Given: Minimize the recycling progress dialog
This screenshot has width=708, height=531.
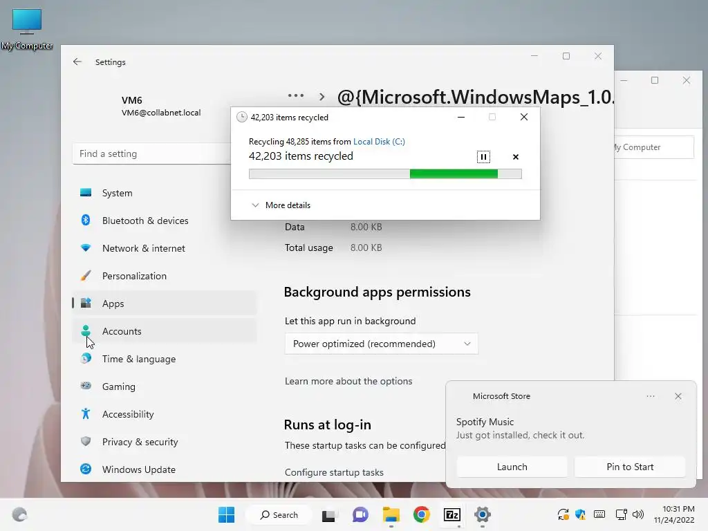Looking at the screenshot, I should pos(461,117).
